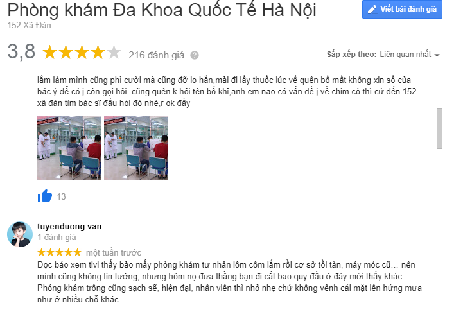Click the 216 đánh giá count
Screen dimensions: 463x312
(156, 55)
